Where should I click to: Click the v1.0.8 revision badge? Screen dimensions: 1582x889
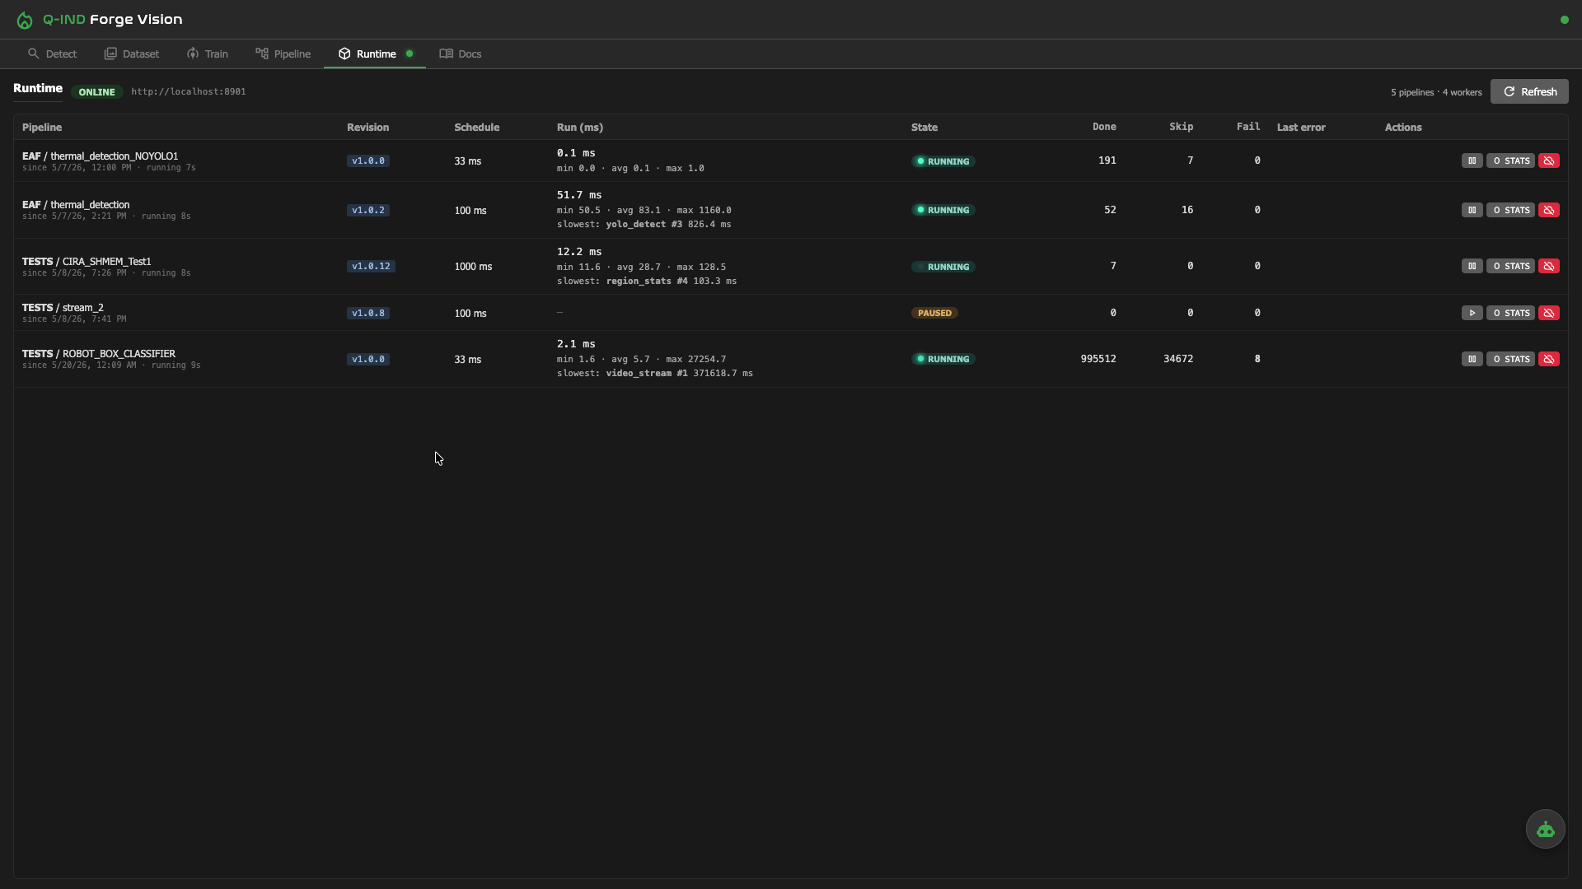[x=368, y=313]
